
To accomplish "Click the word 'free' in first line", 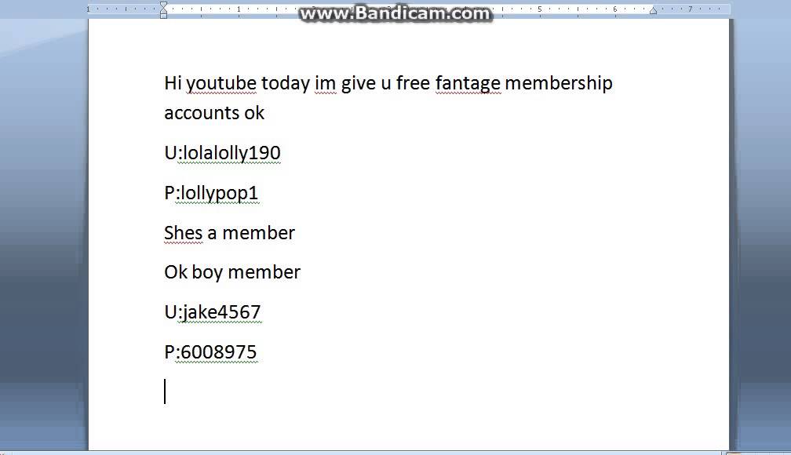I will point(413,82).
